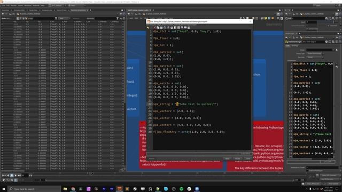This screenshot has height=192, width=342.
Task: Open the Run Over dropdown
Action: click(x=315, y=57)
